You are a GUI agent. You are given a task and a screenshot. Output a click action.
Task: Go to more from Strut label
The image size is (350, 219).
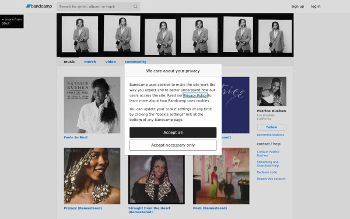(12, 21)
